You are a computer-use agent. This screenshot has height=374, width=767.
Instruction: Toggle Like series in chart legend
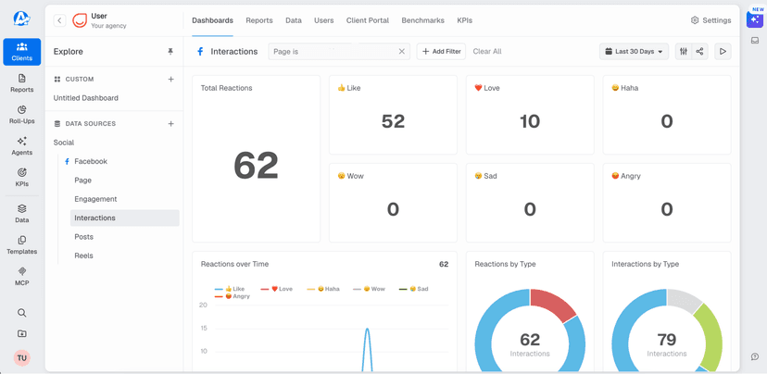click(230, 289)
